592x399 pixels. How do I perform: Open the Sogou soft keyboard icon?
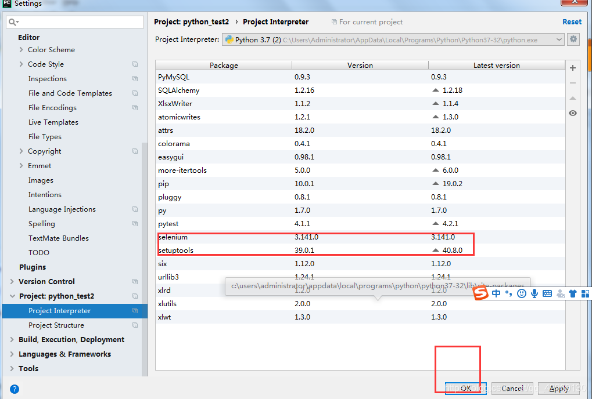pos(547,293)
